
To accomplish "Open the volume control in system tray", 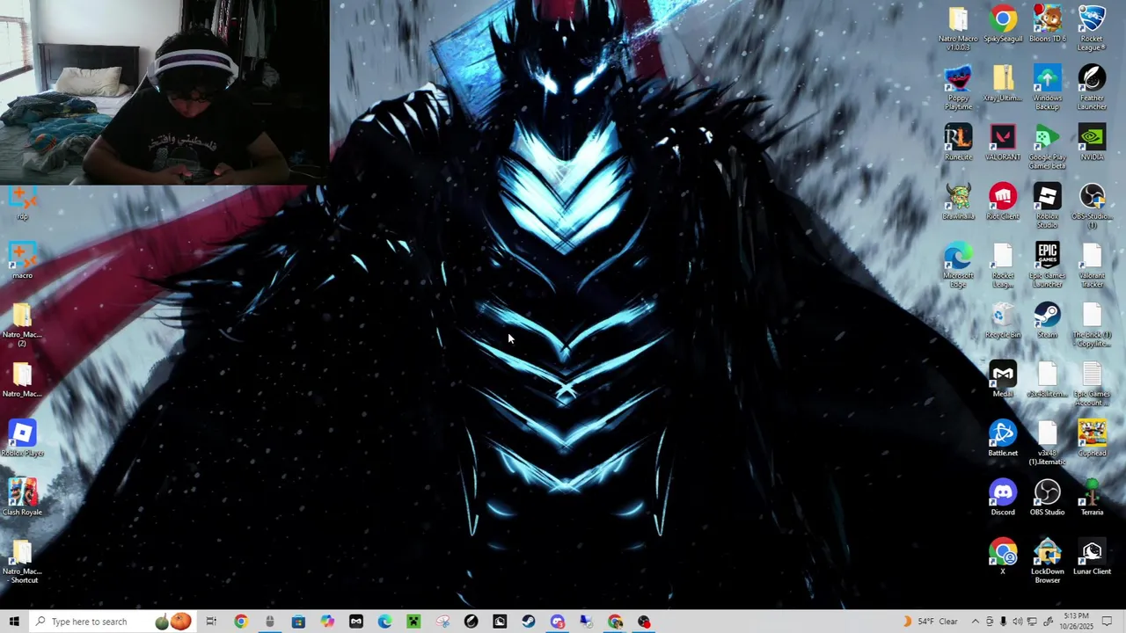I will tap(1018, 622).
